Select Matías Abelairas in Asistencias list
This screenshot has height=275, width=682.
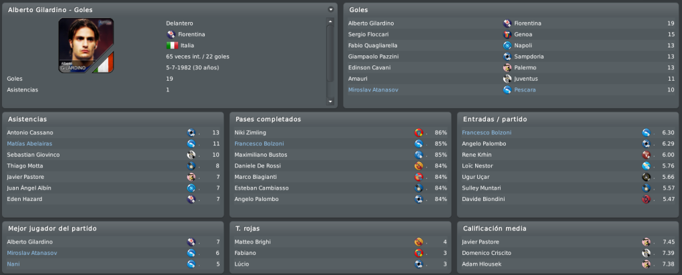coord(30,144)
